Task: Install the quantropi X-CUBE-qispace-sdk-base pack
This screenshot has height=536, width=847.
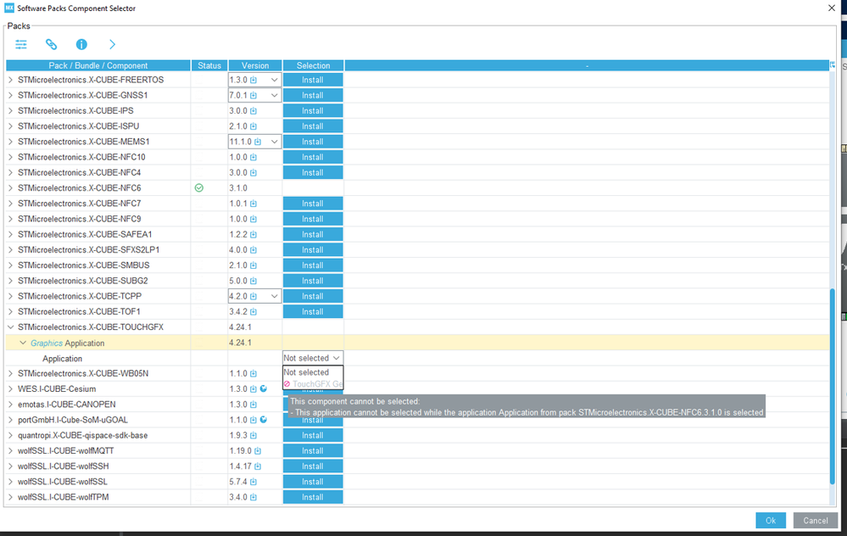Action: 313,436
